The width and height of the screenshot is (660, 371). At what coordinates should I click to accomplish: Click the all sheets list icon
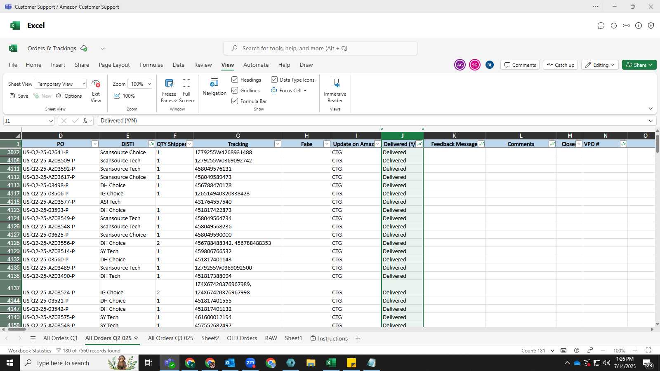[x=33, y=338]
